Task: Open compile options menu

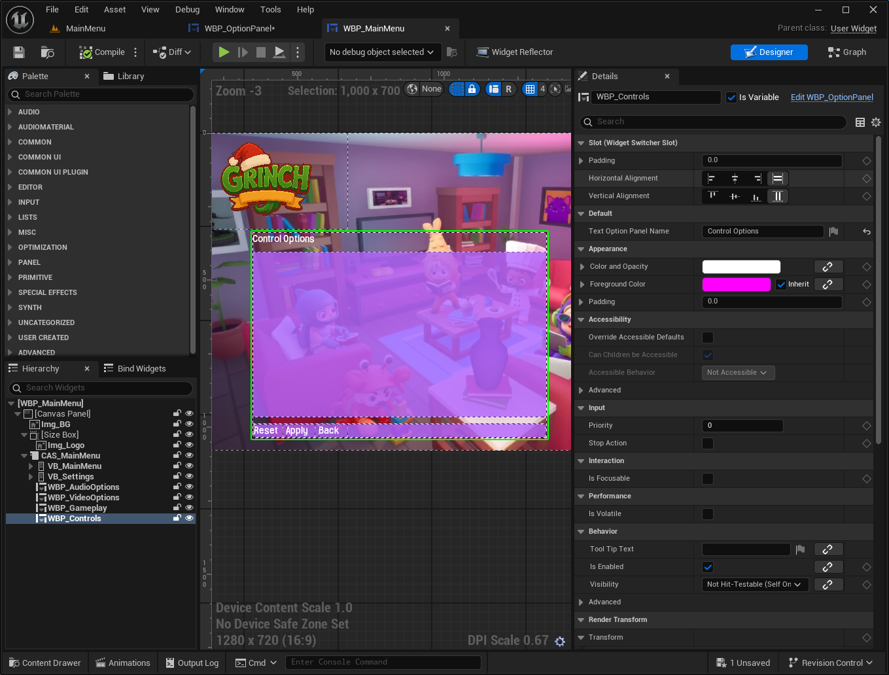Action: coord(135,52)
